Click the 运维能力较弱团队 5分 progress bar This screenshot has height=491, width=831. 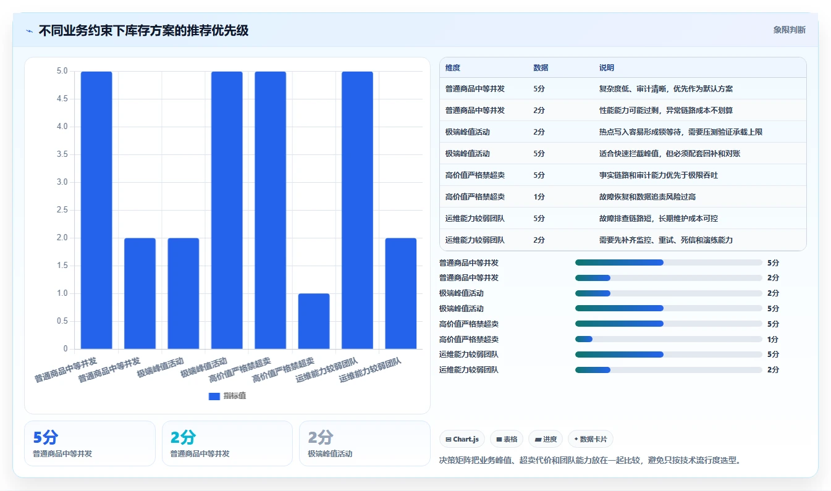(x=669, y=355)
